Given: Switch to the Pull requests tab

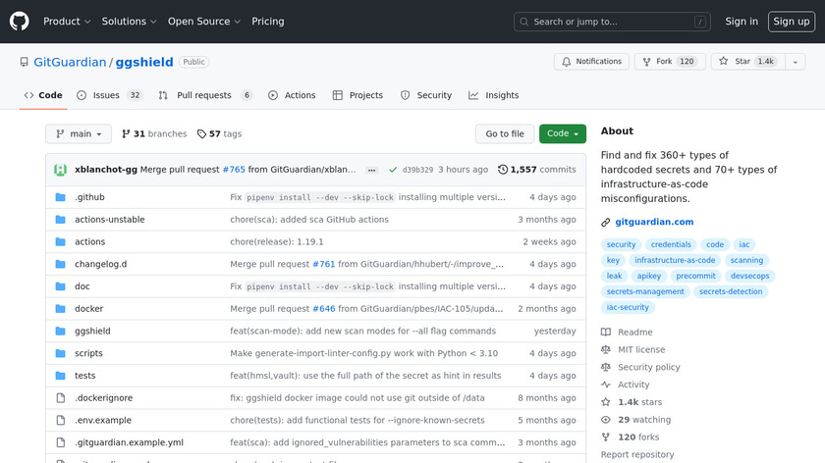Looking at the screenshot, I should 204,95.
